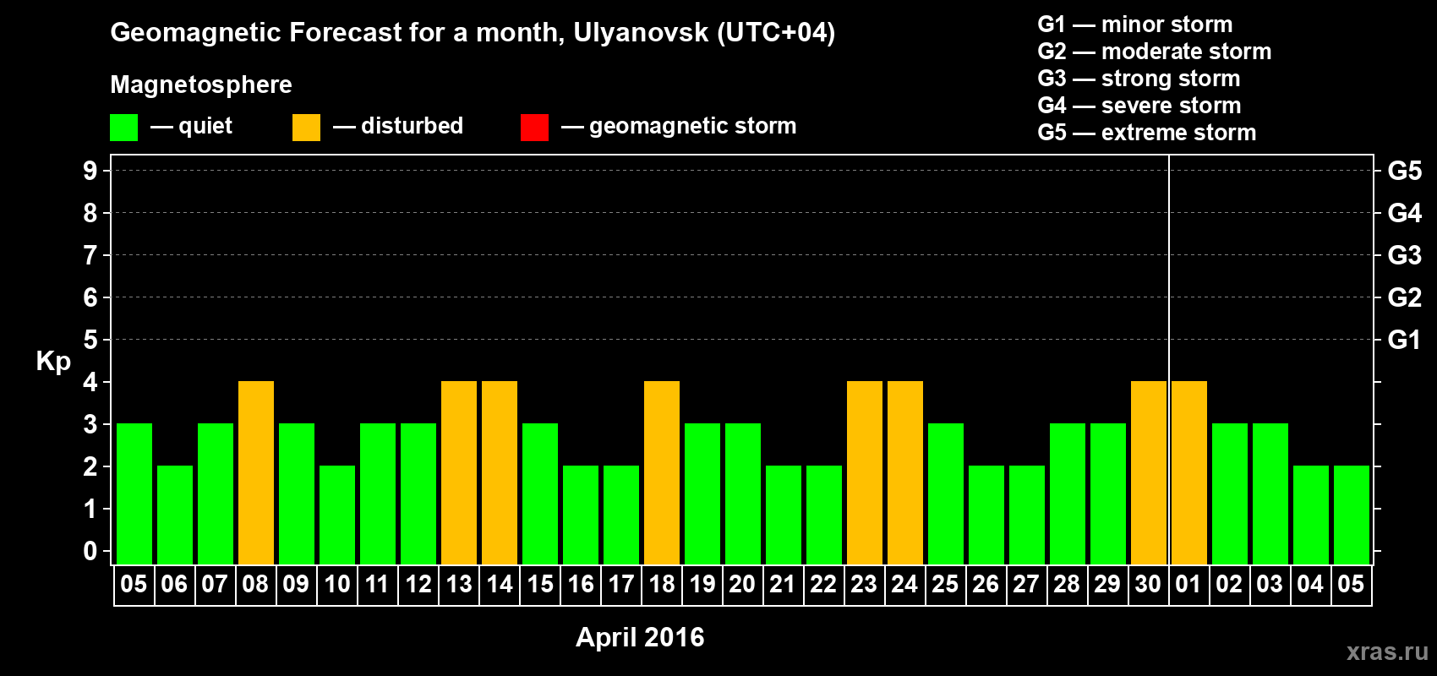Click the orange bar for April 24

pos(905,472)
